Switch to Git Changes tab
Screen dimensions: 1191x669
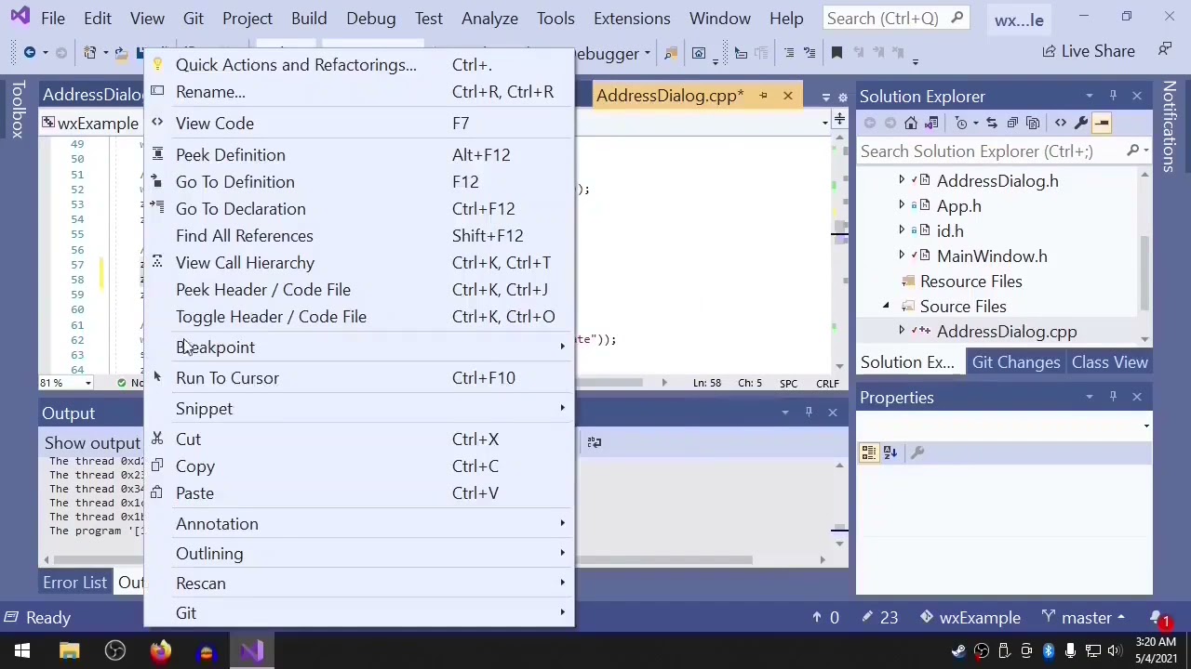tap(1016, 362)
